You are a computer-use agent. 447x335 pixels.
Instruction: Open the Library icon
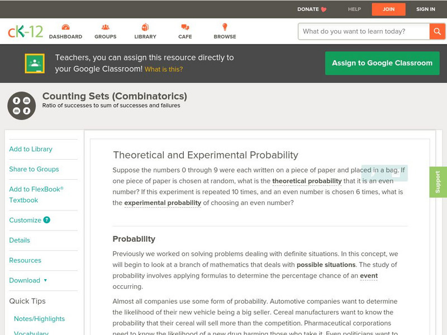[145, 27]
